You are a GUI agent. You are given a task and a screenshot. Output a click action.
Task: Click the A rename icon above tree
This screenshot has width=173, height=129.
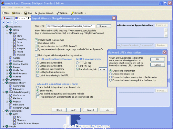pos(16,23)
